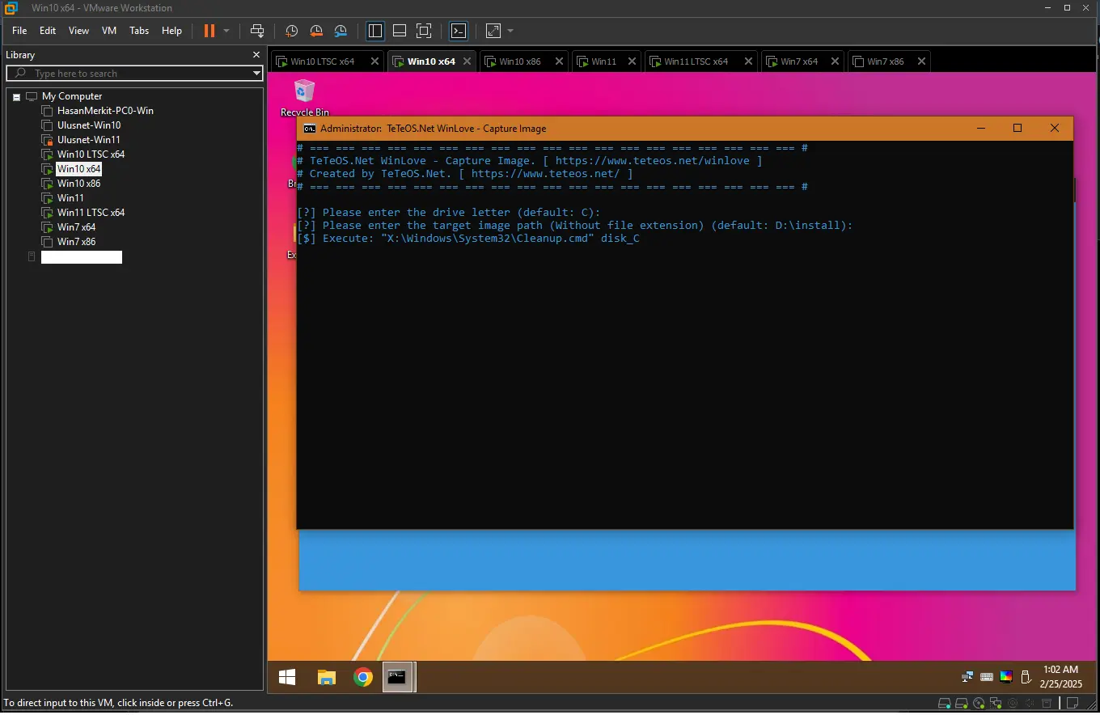This screenshot has height=715, width=1100.
Task: Click the 'To direct input to this VM' status text
Action: coord(118,703)
